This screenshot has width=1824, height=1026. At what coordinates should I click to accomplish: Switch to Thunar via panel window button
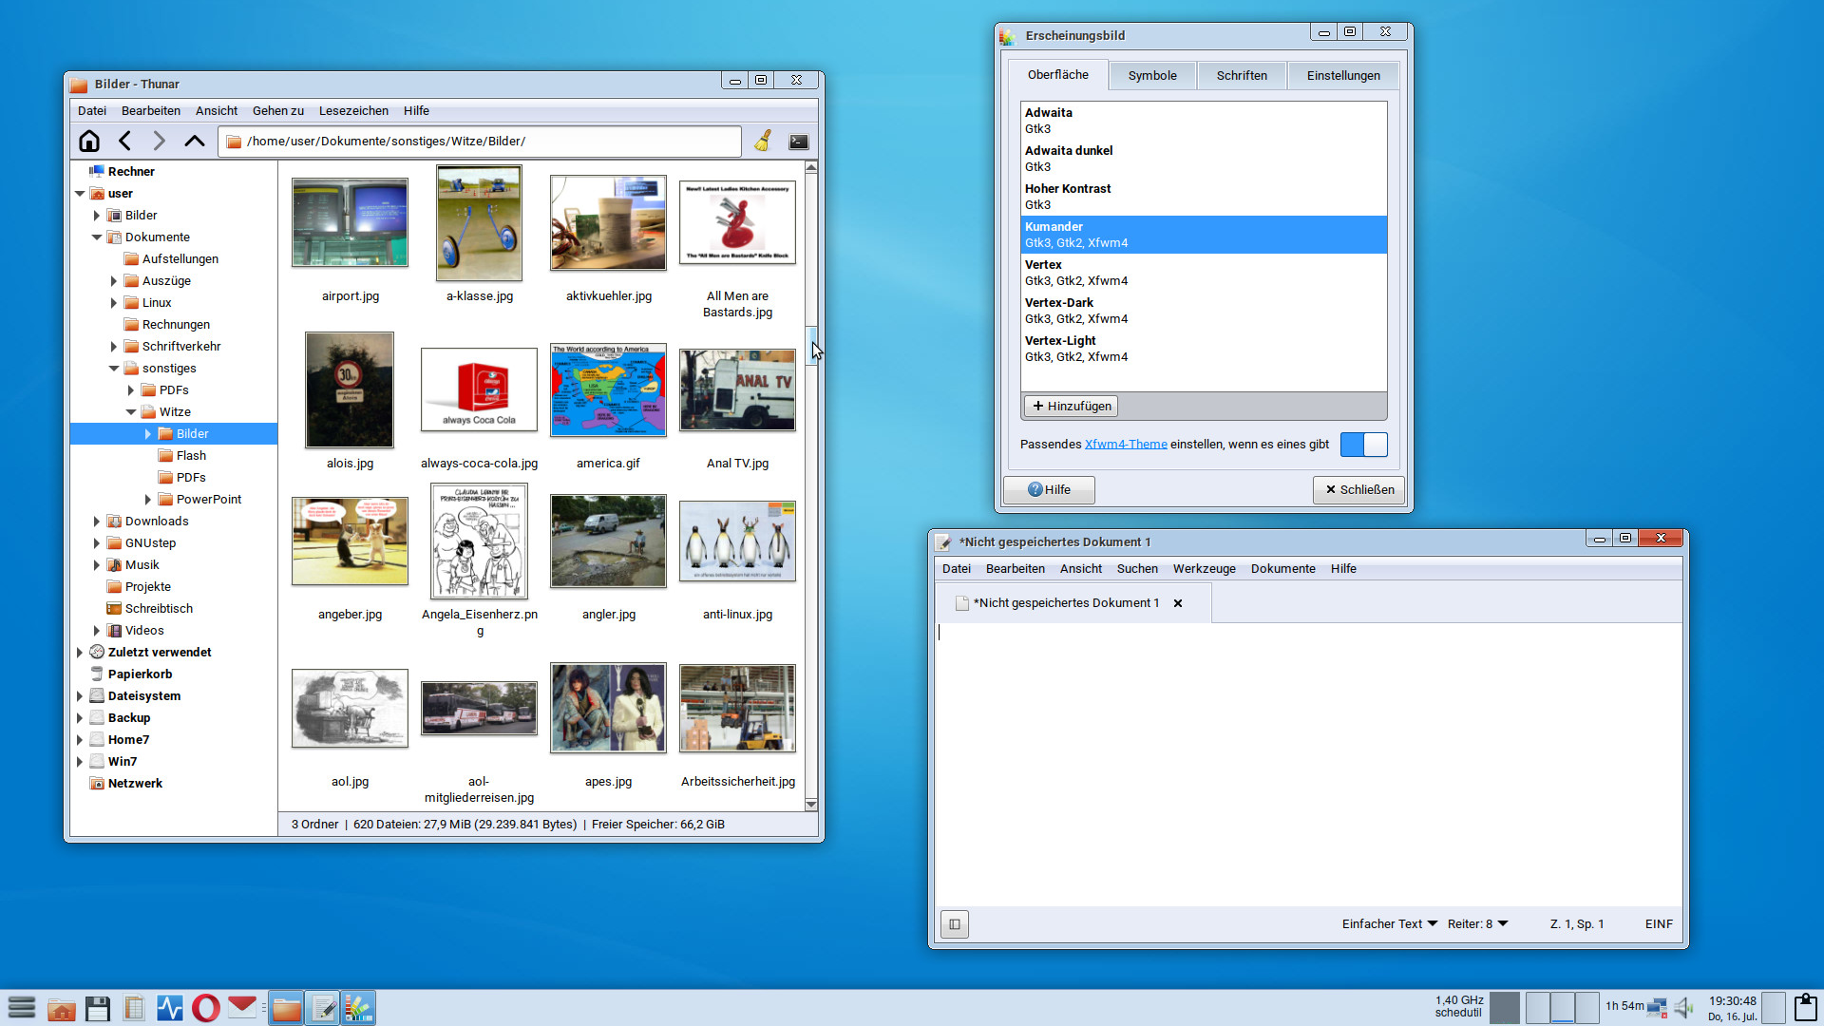(286, 1008)
